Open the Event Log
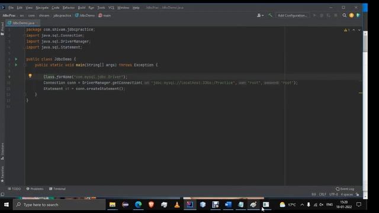The height and width of the screenshot is (213, 379). click(345, 189)
